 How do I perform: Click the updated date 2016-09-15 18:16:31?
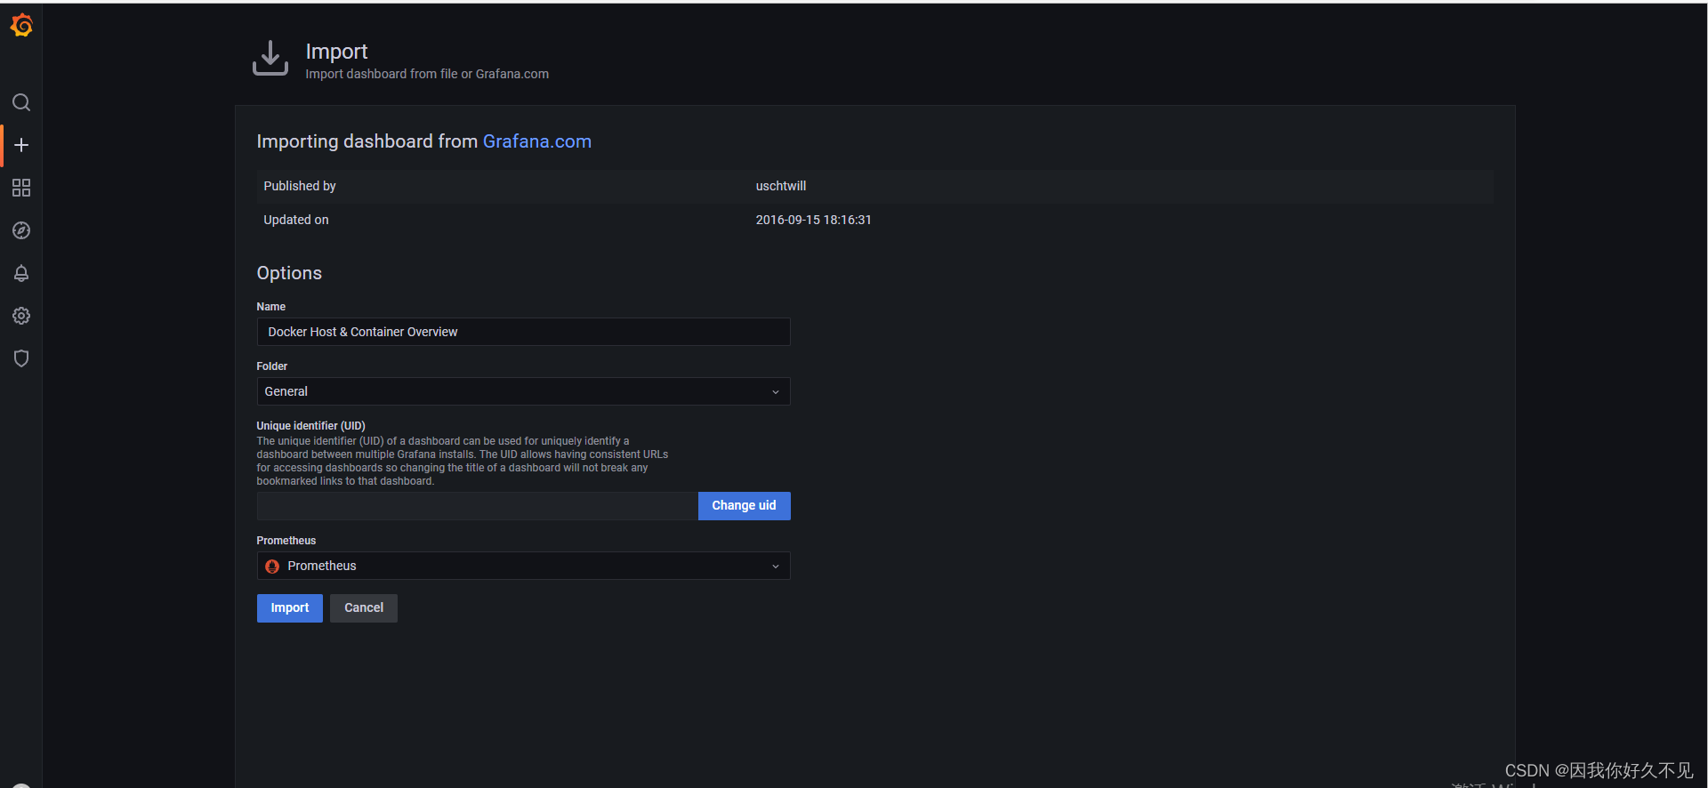pos(814,220)
